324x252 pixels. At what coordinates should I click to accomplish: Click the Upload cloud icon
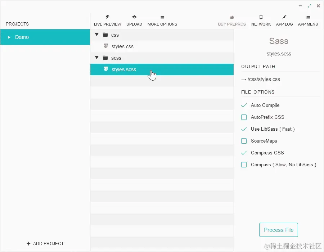pos(134,17)
